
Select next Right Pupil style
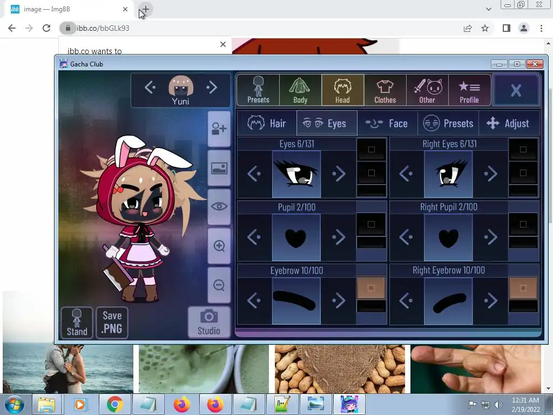pyautogui.click(x=490, y=237)
